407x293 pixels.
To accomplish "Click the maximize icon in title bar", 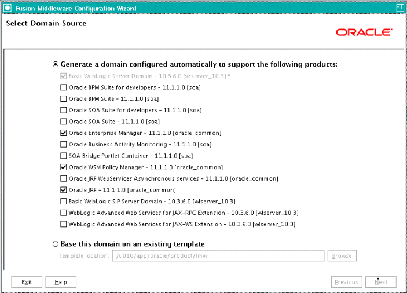I will tap(399, 8).
